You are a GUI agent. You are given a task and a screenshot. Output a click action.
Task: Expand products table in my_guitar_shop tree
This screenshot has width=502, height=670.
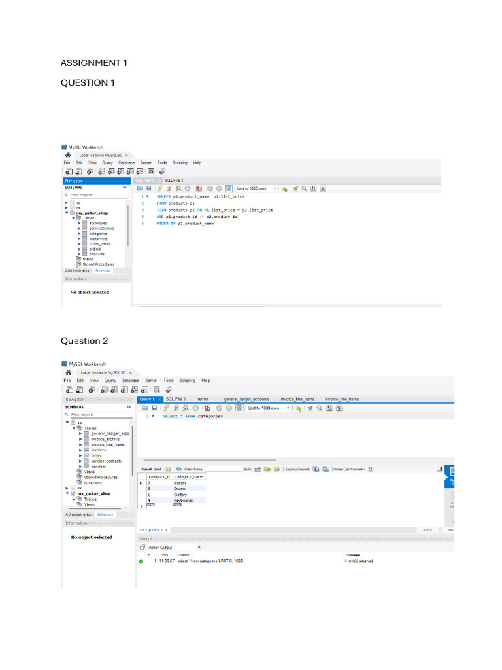(x=79, y=255)
